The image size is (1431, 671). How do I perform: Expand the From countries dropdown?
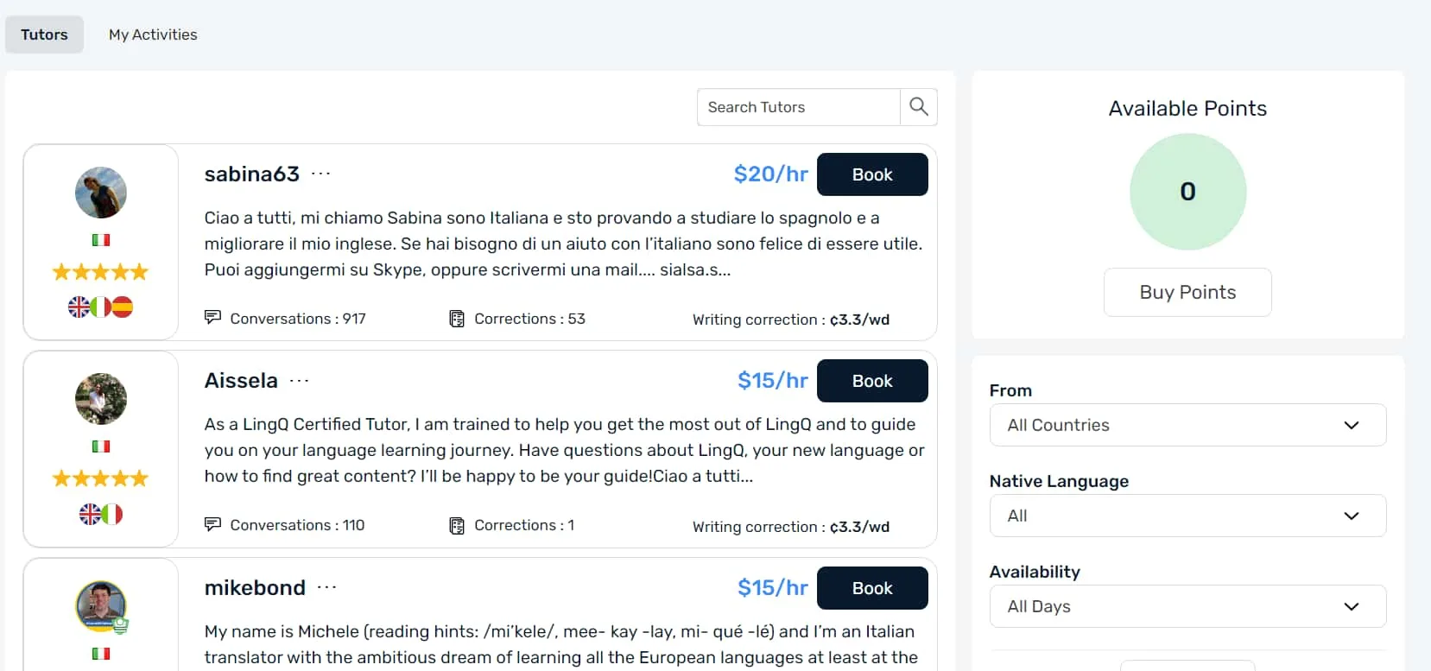[1187, 425]
